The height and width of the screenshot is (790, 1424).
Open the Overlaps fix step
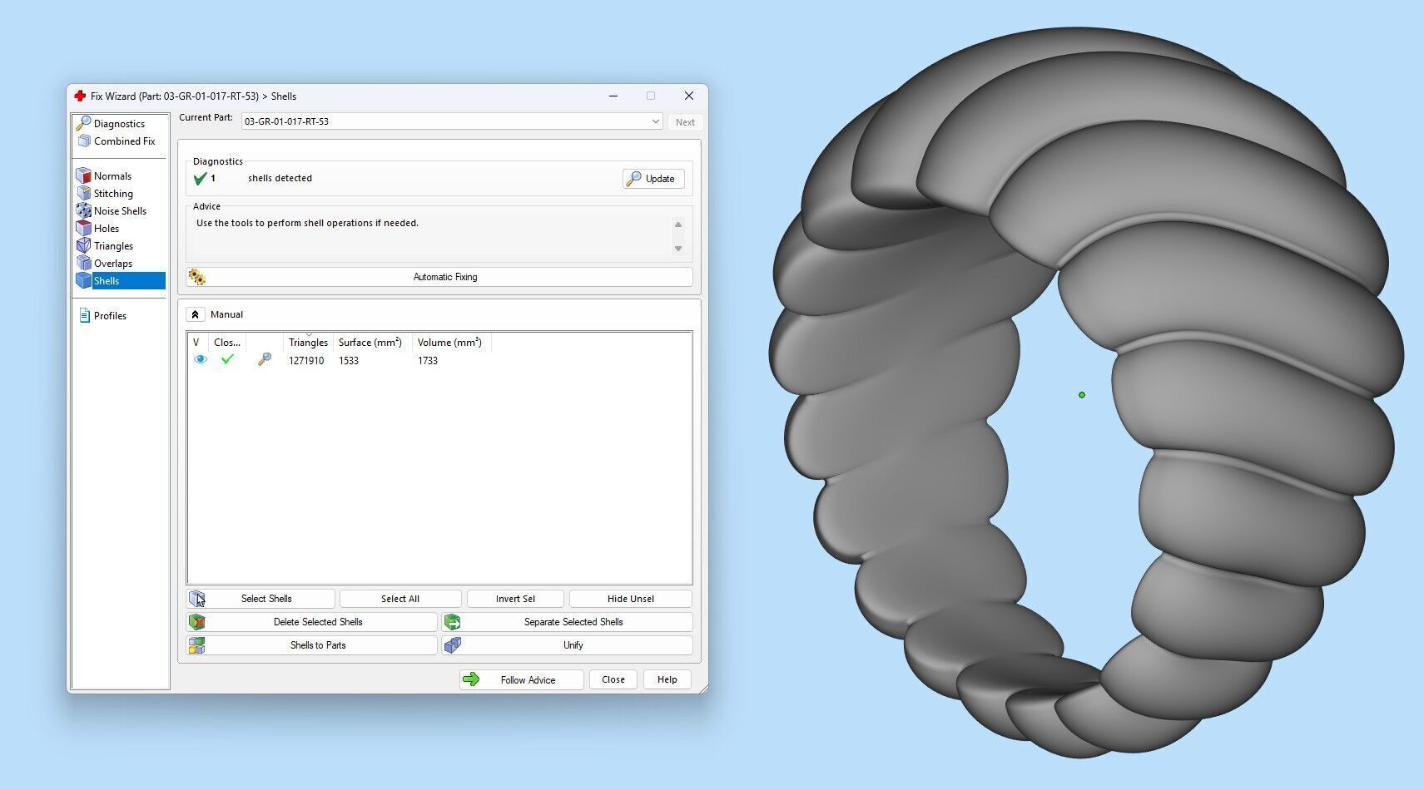(112, 264)
